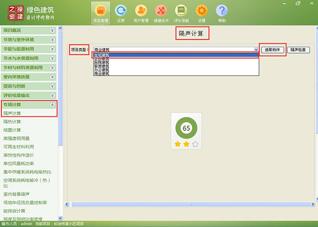Expand the 节水与水资源利用 section chevron
318x227 pixels.
(52, 58)
